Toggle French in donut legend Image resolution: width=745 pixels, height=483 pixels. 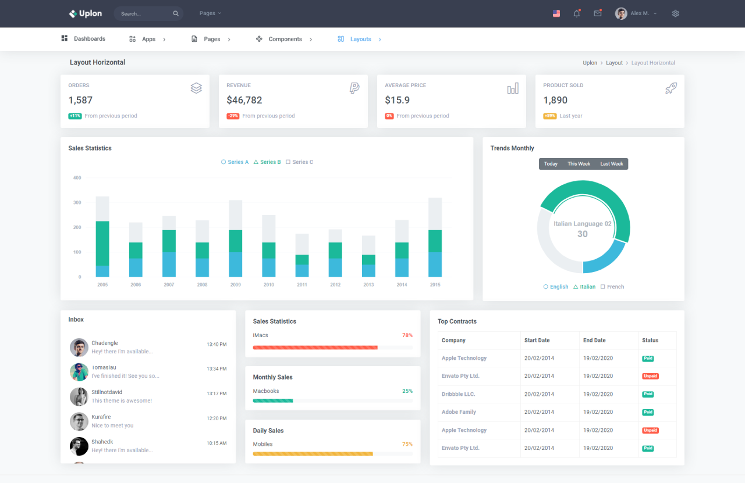click(x=612, y=287)
